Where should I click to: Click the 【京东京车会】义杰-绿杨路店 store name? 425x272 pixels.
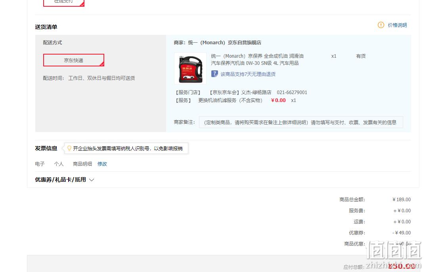[240, 93]
